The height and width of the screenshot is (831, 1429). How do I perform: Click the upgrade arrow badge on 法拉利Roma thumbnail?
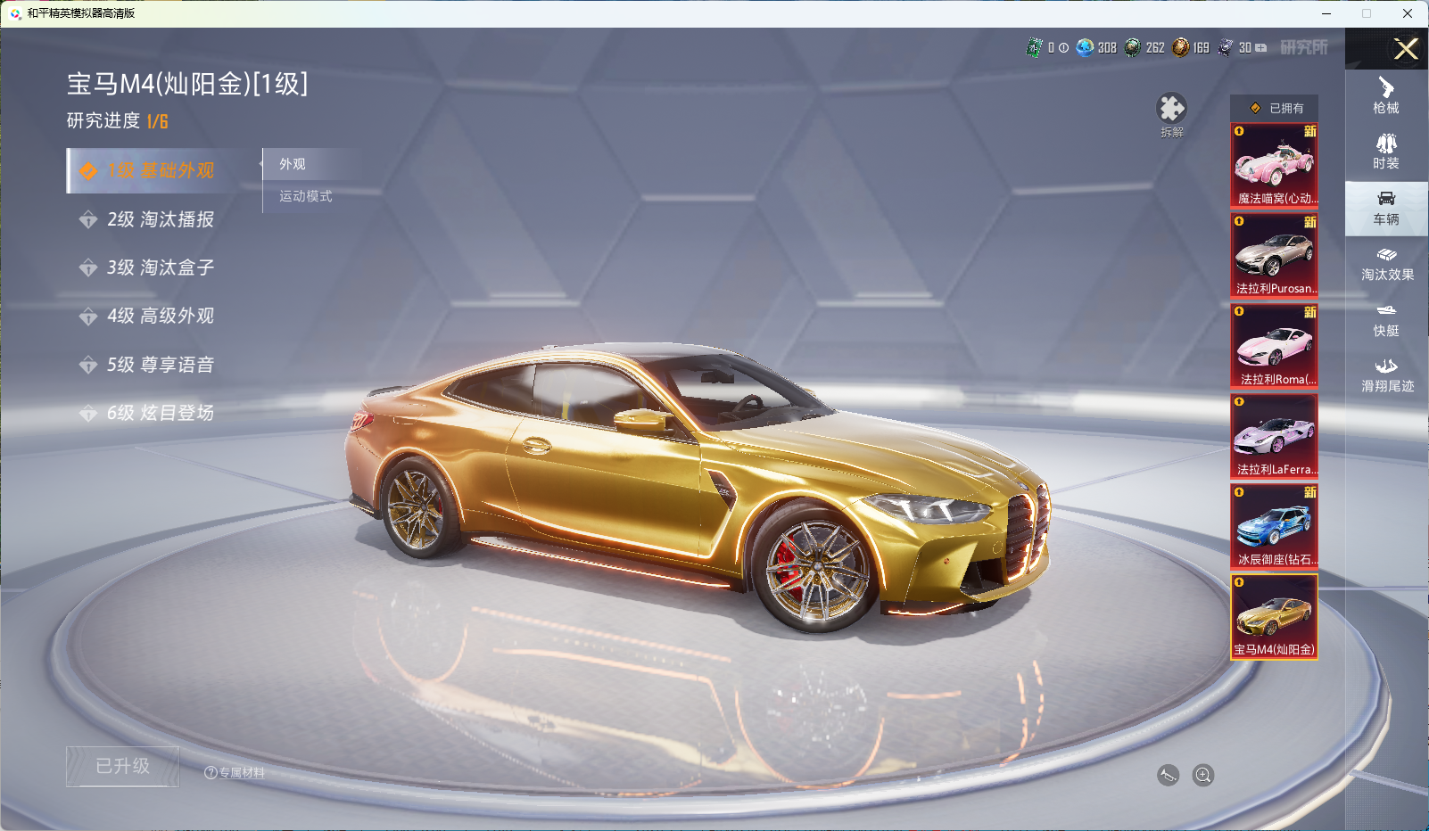pos(1239,311)
